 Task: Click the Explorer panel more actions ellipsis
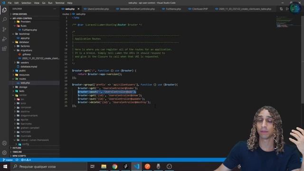(x=55, y=9)
